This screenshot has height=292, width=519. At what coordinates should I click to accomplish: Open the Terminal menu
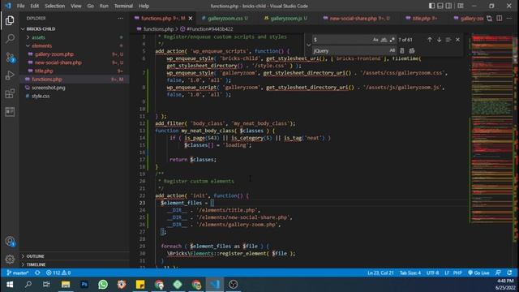[x=123, y=6]
